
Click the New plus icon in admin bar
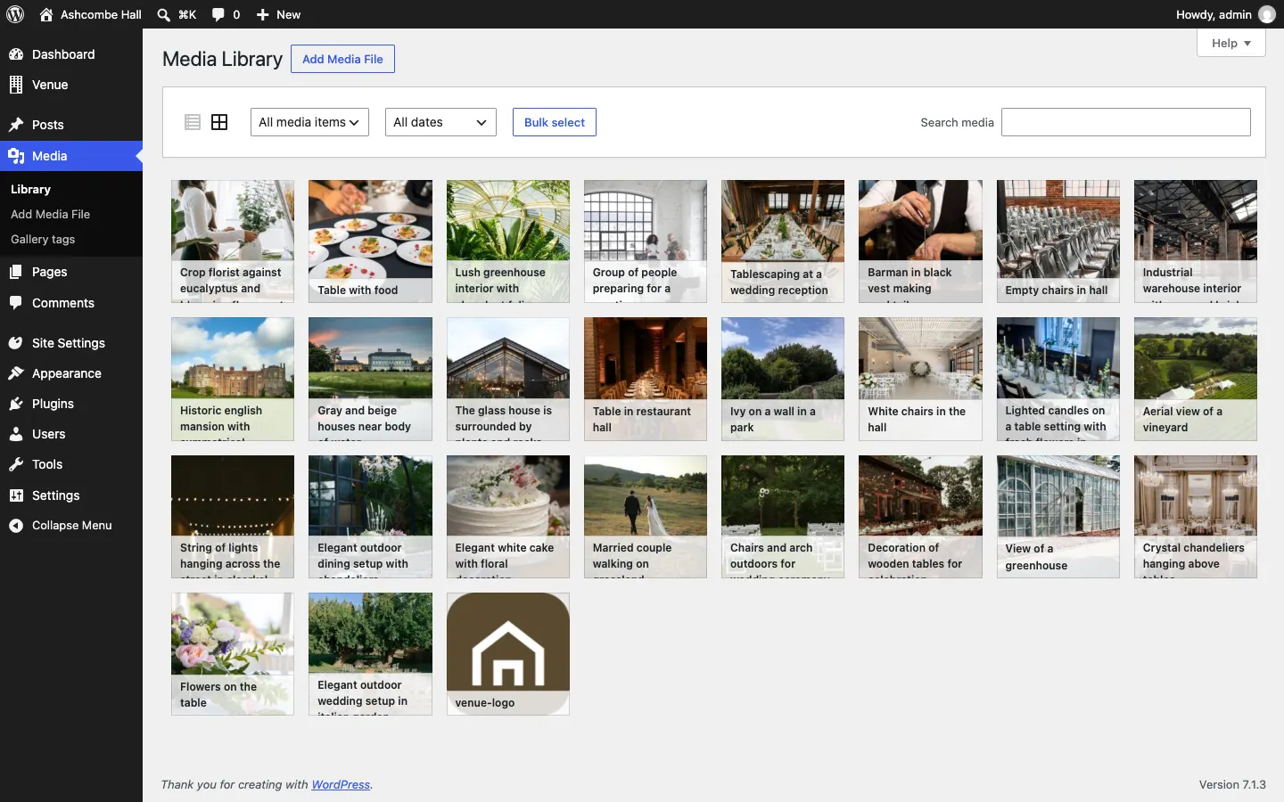pos(262,14)
